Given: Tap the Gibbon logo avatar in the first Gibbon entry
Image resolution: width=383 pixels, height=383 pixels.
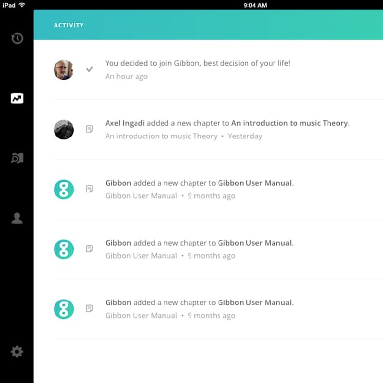Looking at the screenshot, I should pyautogui.click(x=63, y=190).
